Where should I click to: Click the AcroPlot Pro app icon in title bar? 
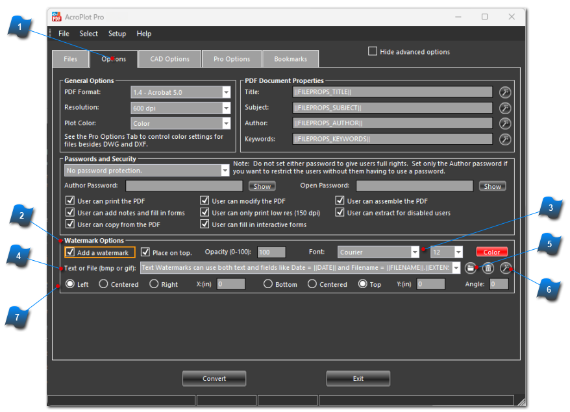coord(56,17)
